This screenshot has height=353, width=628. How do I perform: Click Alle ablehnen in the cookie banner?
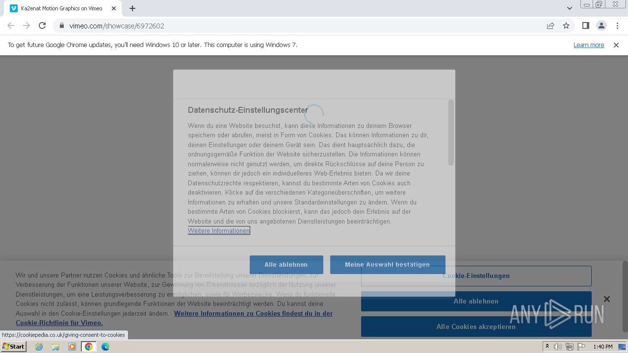(476, 301)
